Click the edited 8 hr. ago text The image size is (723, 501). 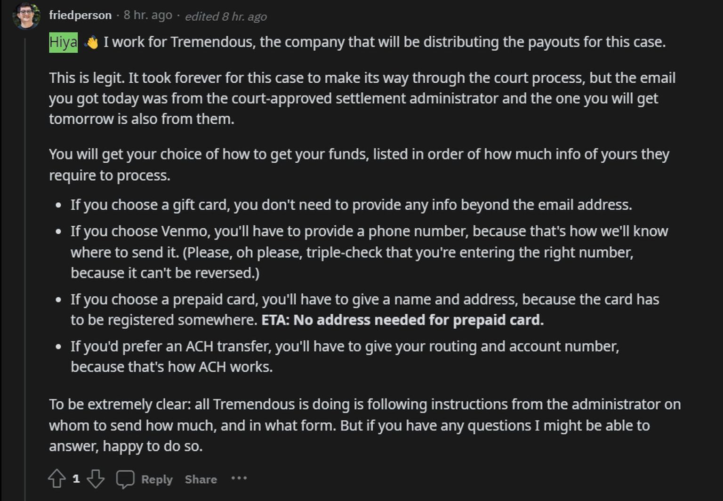(x=225, y=16)
